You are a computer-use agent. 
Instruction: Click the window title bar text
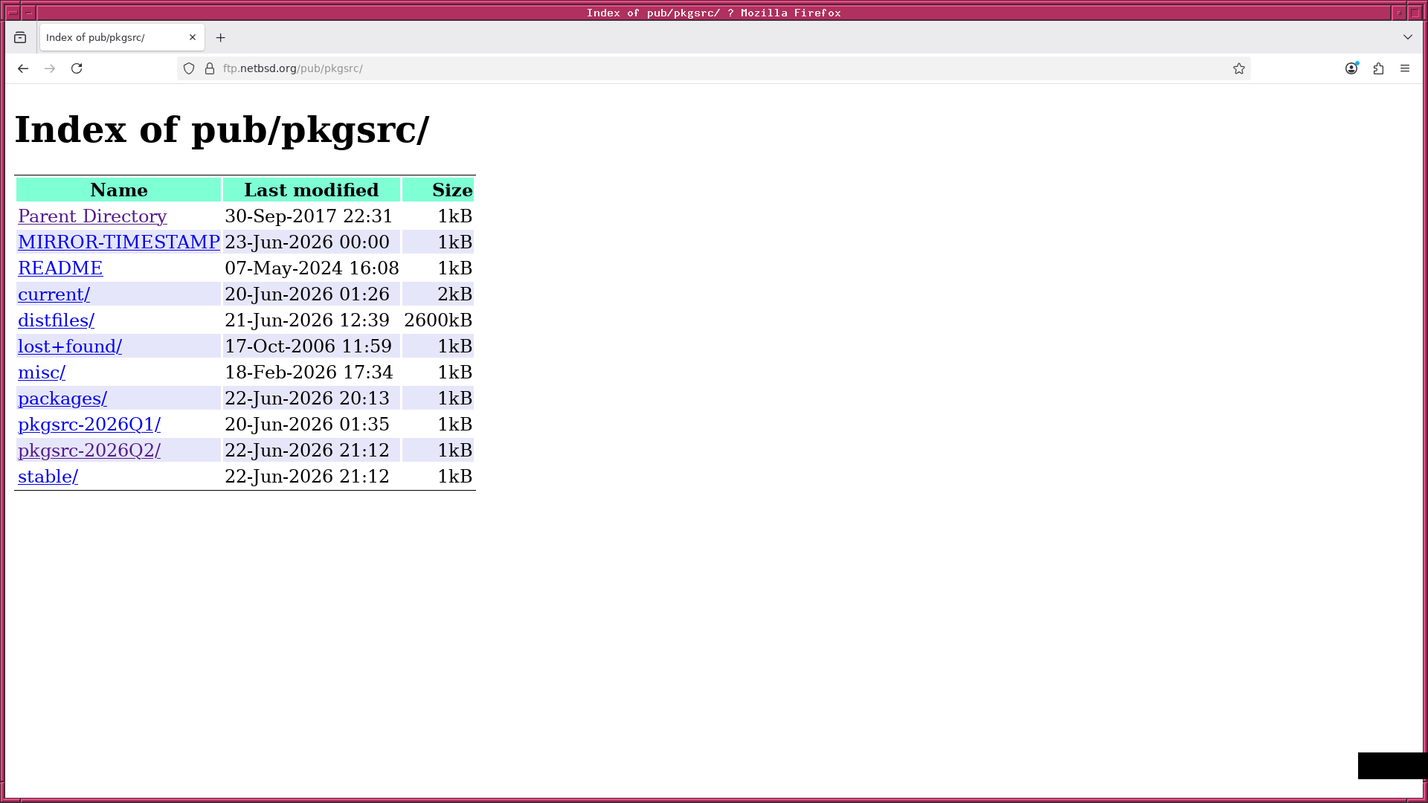click(x=714, y=13)
